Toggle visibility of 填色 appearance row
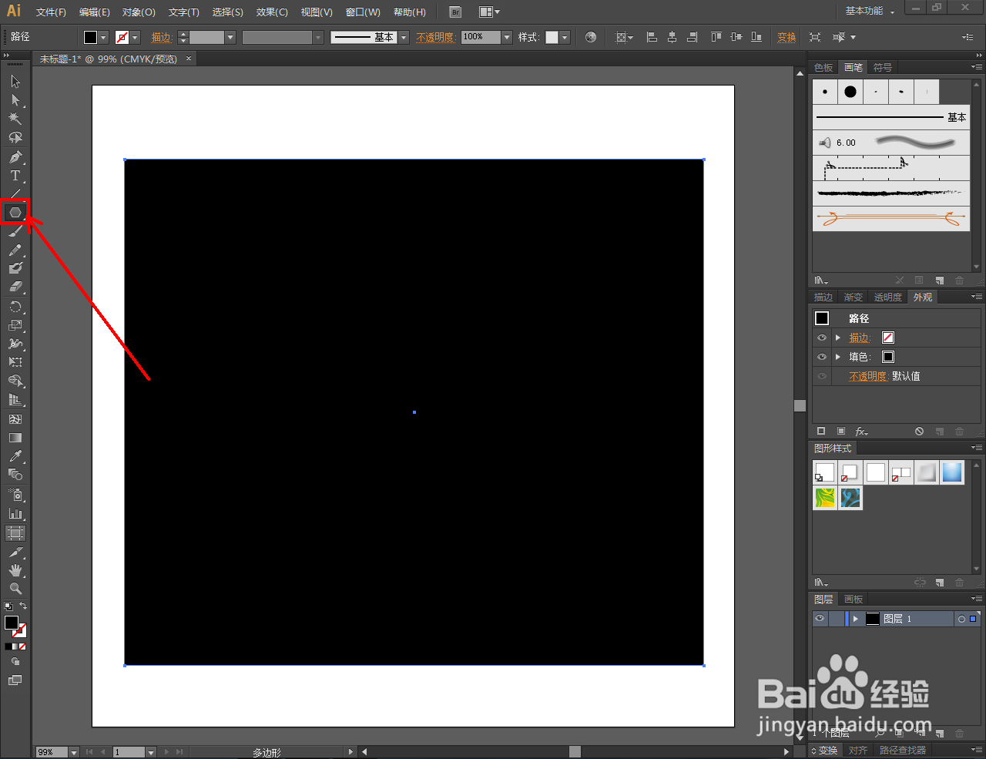 pyautogui.click(x=822, y=357)
